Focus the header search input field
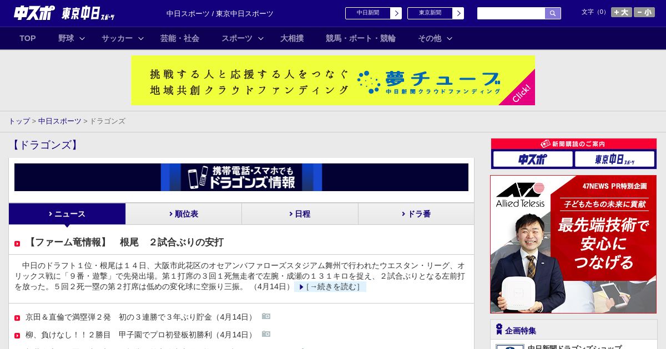The width and height of the screenshot is (666, 349). [511, 13]
